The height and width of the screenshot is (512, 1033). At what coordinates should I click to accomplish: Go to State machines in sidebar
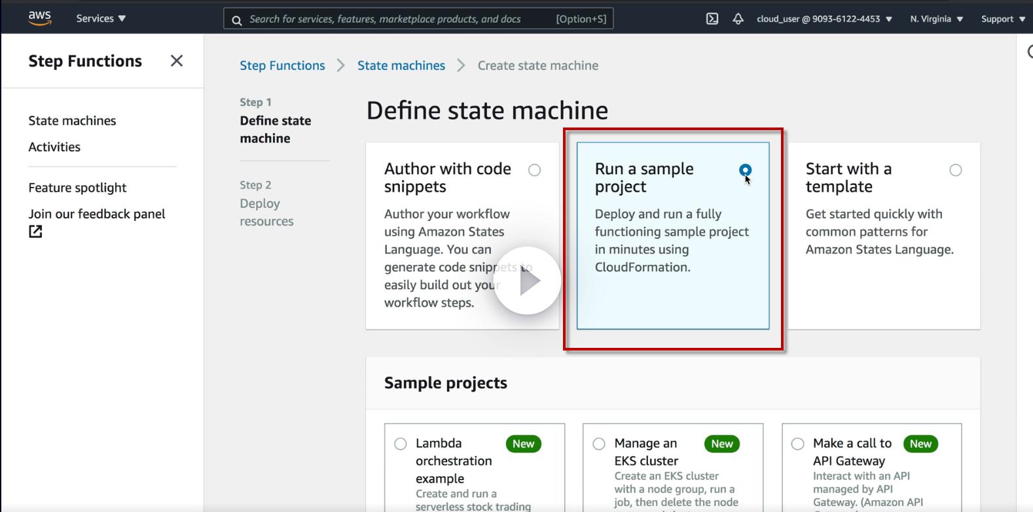(72, 120)
